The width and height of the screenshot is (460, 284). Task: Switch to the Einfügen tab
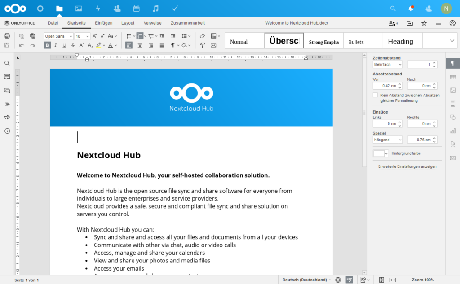click(104, 23)
